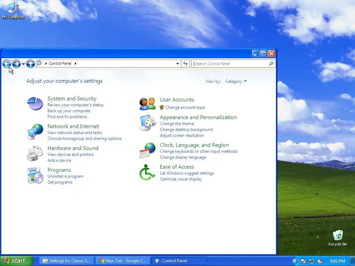The width and height of the screenshot is (355, 266).
Task: Click the start button
Action: tap(17, 261)
